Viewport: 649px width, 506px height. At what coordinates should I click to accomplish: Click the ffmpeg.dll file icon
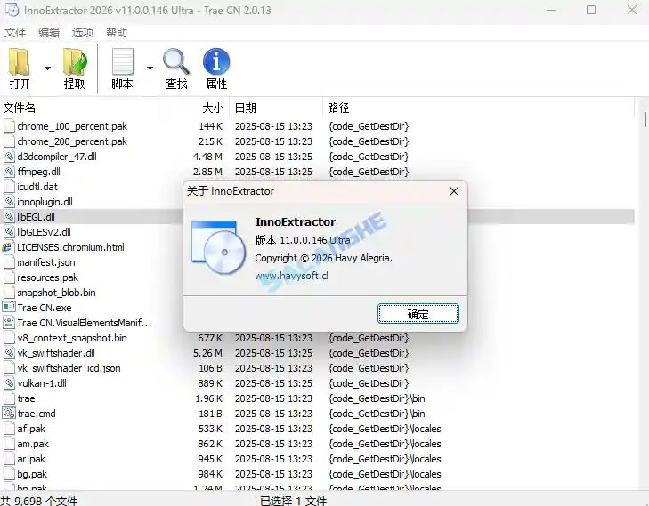pyautogui.click(x=9, y=172)
